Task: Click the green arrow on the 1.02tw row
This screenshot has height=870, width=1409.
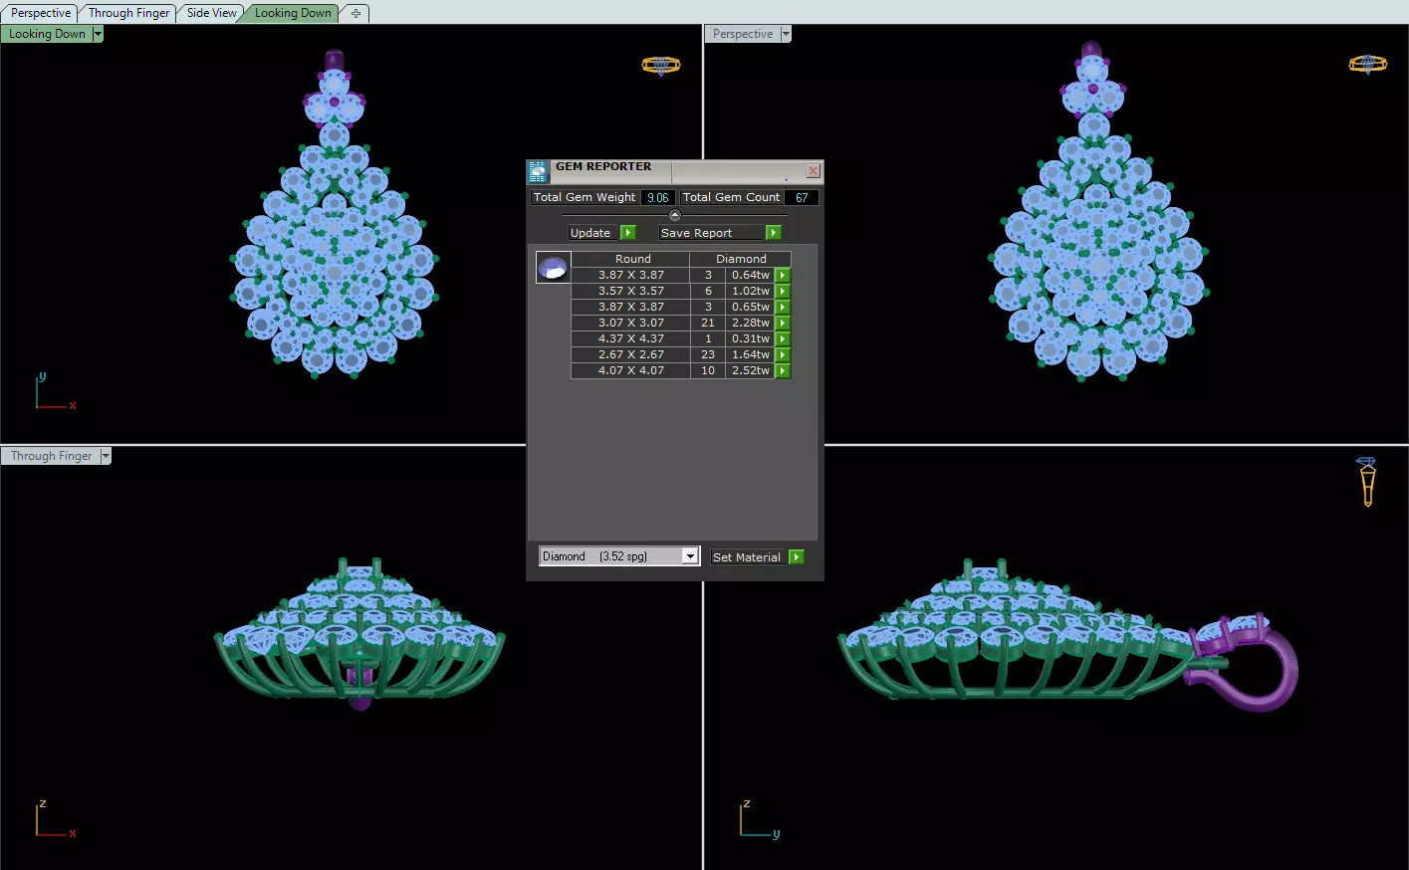Action: pos(783,292)
